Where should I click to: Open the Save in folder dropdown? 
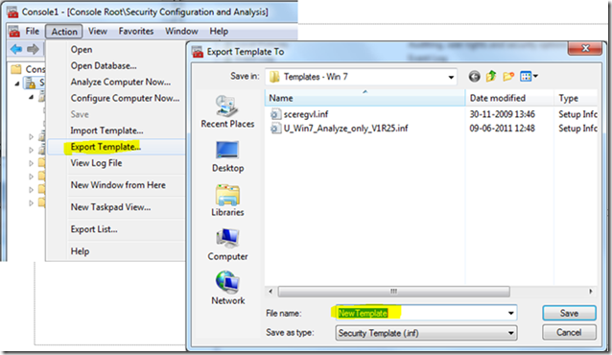click(x=451, y=77)
